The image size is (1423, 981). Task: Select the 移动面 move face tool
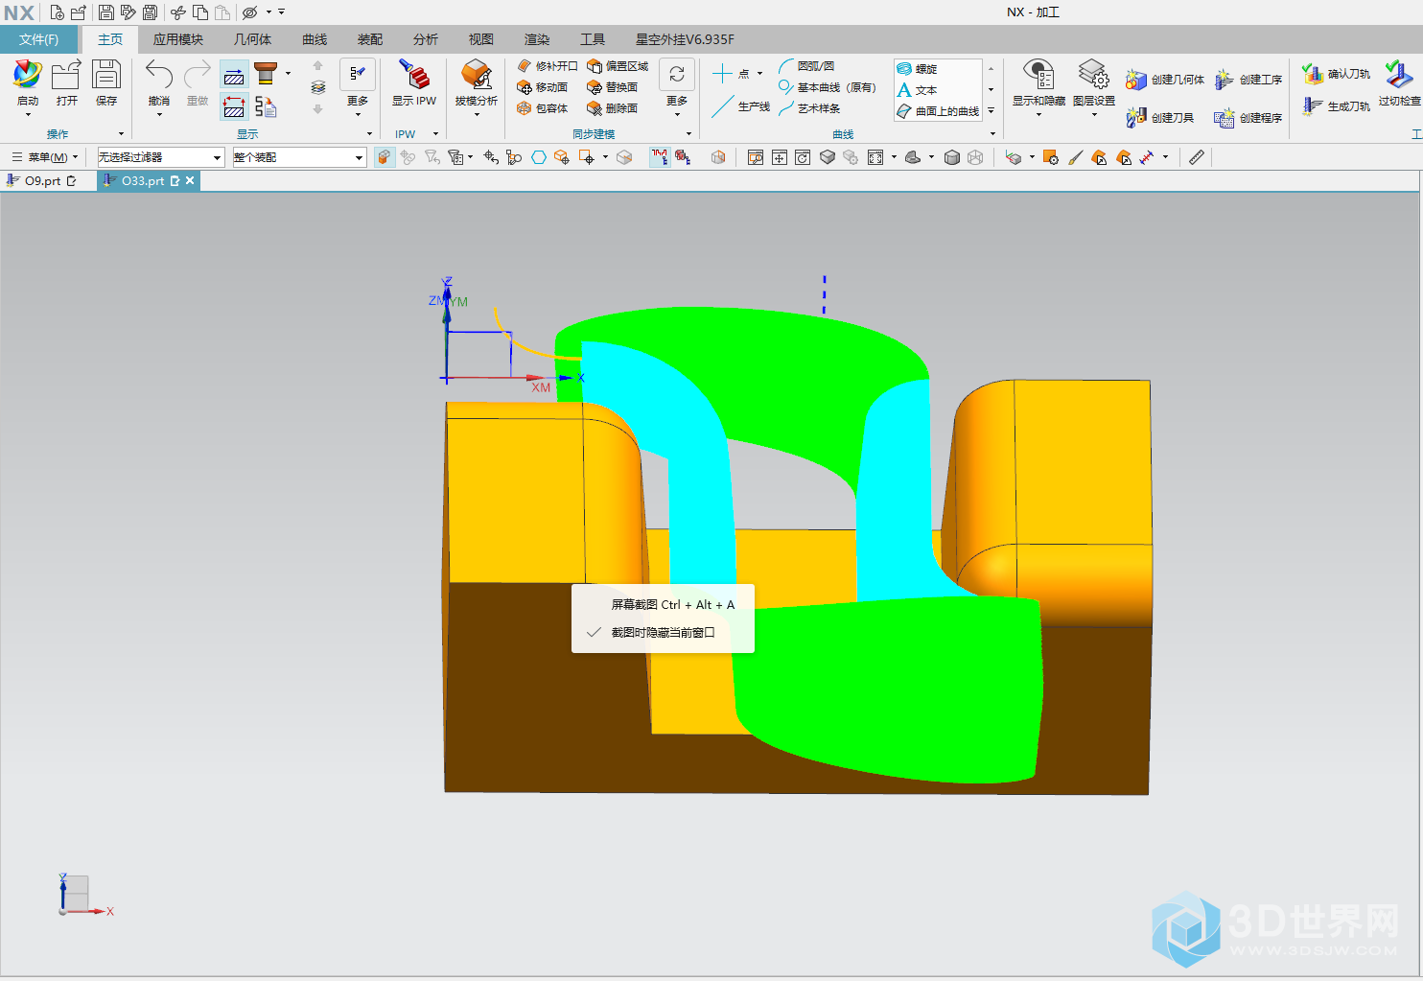(x=543, y=87)
